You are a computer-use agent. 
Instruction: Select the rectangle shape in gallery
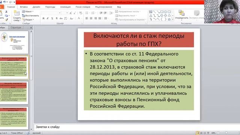pyautogui.click(x=162, y=12)
